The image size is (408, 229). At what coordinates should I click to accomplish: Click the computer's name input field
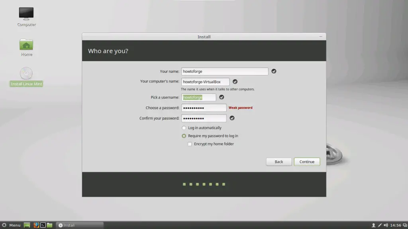(205, 82)
